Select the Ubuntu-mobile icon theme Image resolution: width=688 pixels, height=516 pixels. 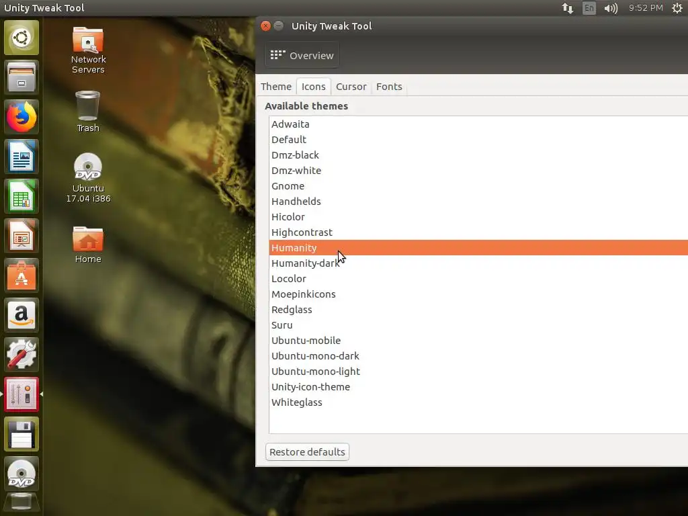pos(478,341)
